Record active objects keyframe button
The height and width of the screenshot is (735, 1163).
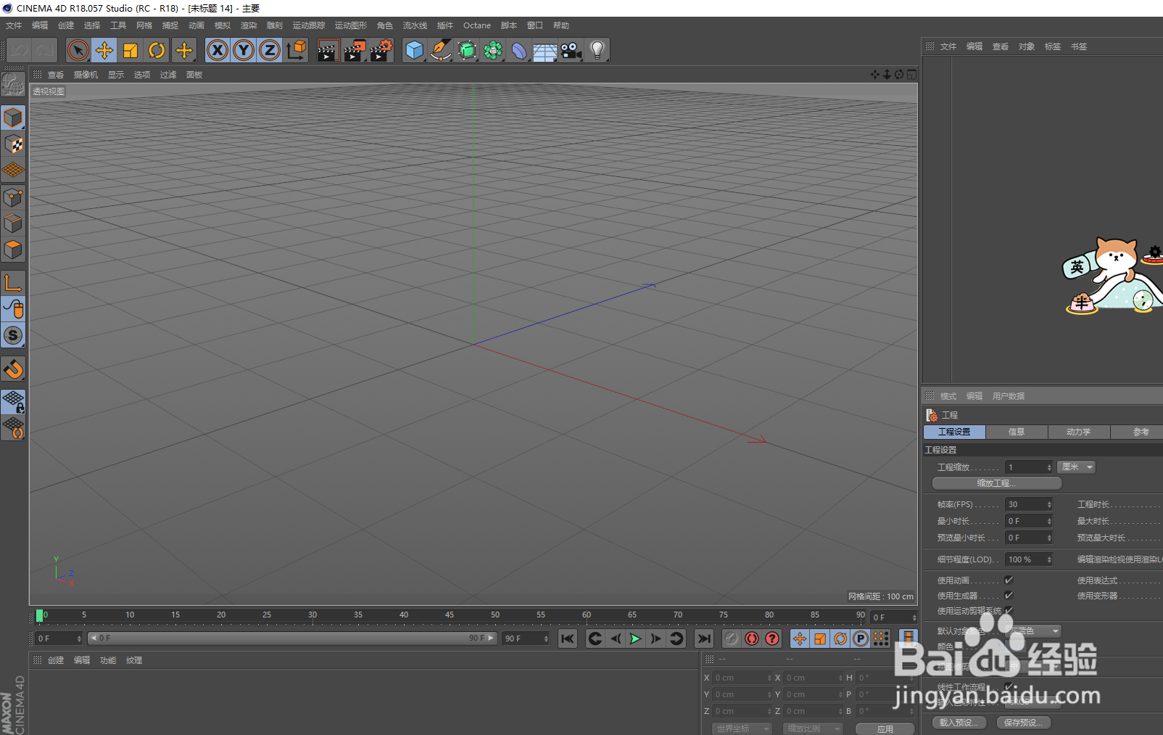click(731, 638)
